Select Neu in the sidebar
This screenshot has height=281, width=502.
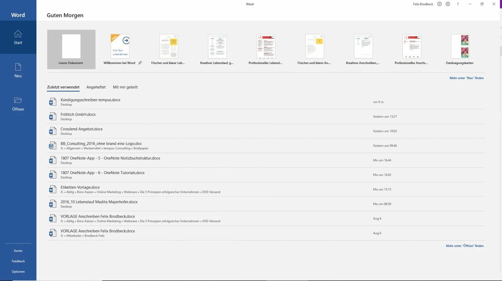click(x=18, y=71)
